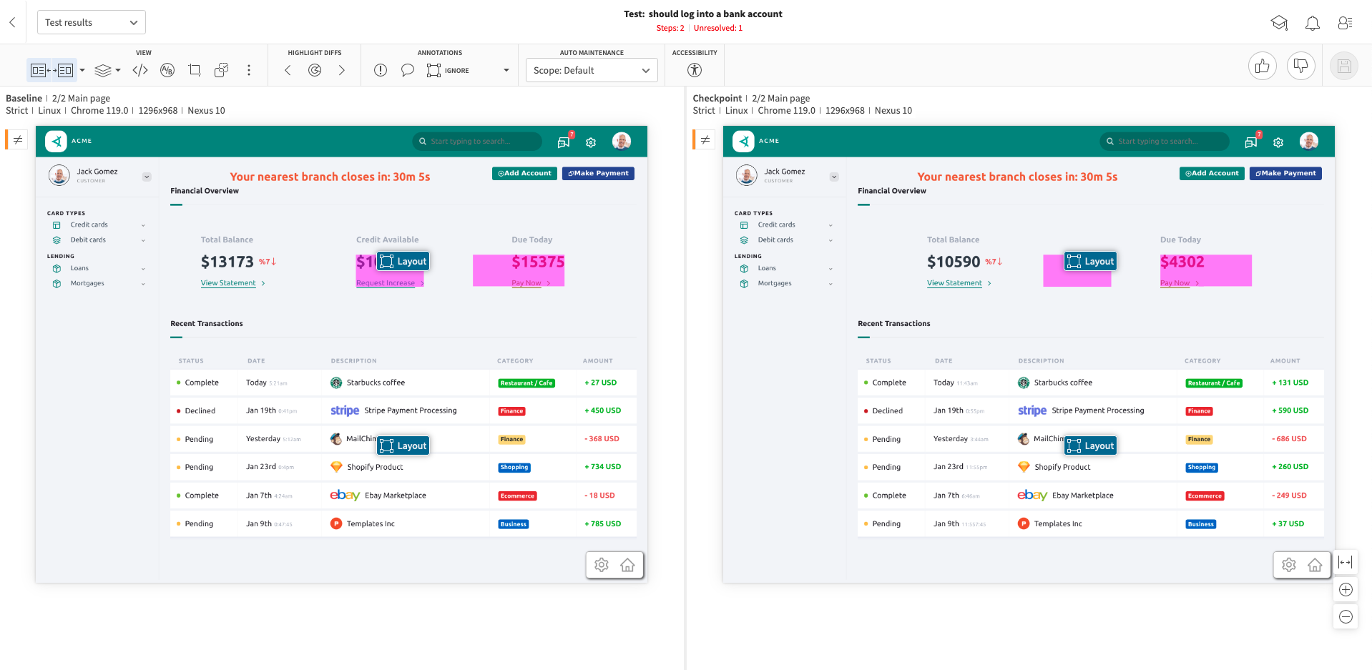Click the report bug exclamation icon
1372x670 pixels.
(x=381, y=70)
